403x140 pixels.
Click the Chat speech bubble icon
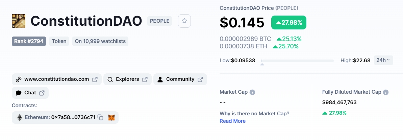click(x=19, y=93)
